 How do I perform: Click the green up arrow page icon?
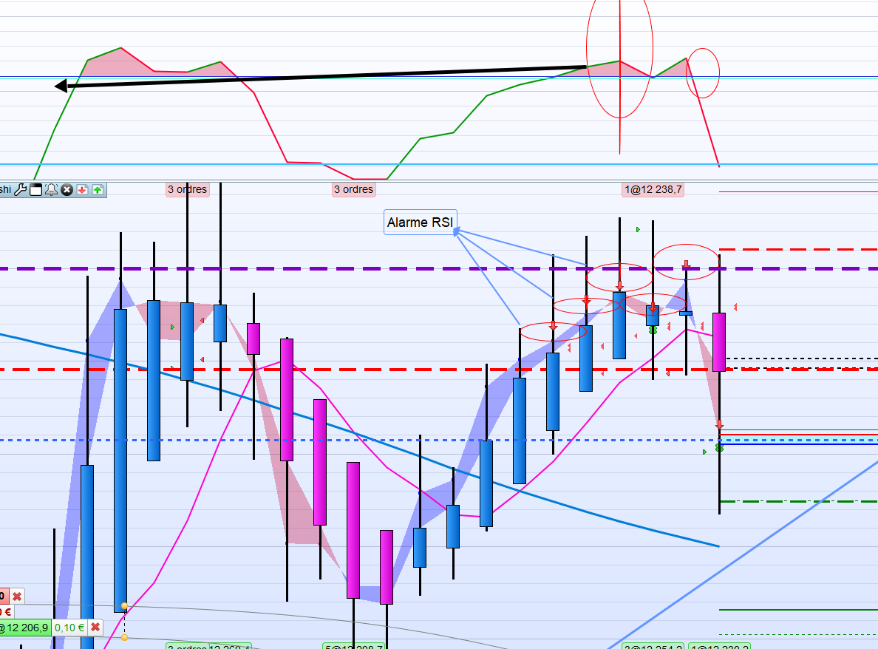point(98,190)
